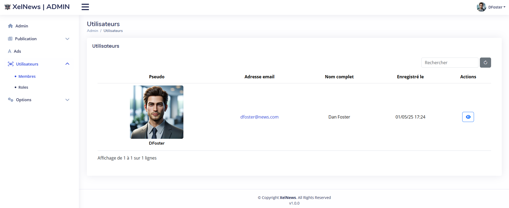This screenshot has height=208, width=509.
Task: View DFoster details via the eye button
Action: click(x=468, y=117)
